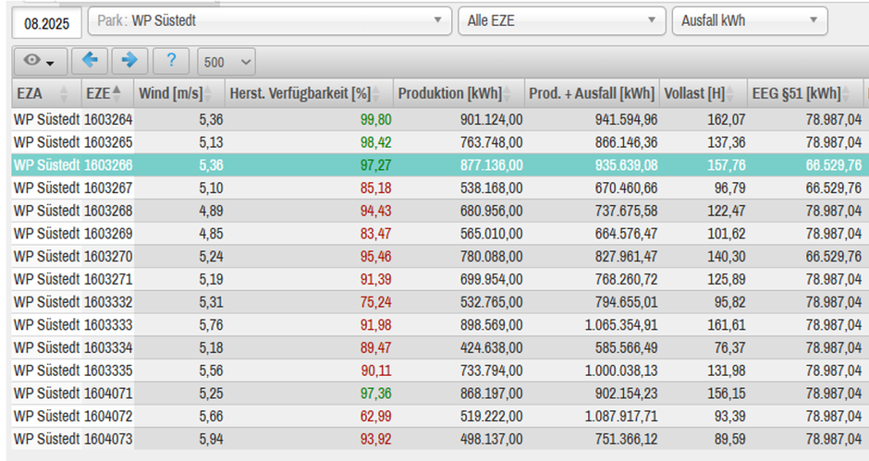The image size is (869, 461).
Task: Open the Park: WP Süstedt dropdown
Action: (x=270, y=21)
